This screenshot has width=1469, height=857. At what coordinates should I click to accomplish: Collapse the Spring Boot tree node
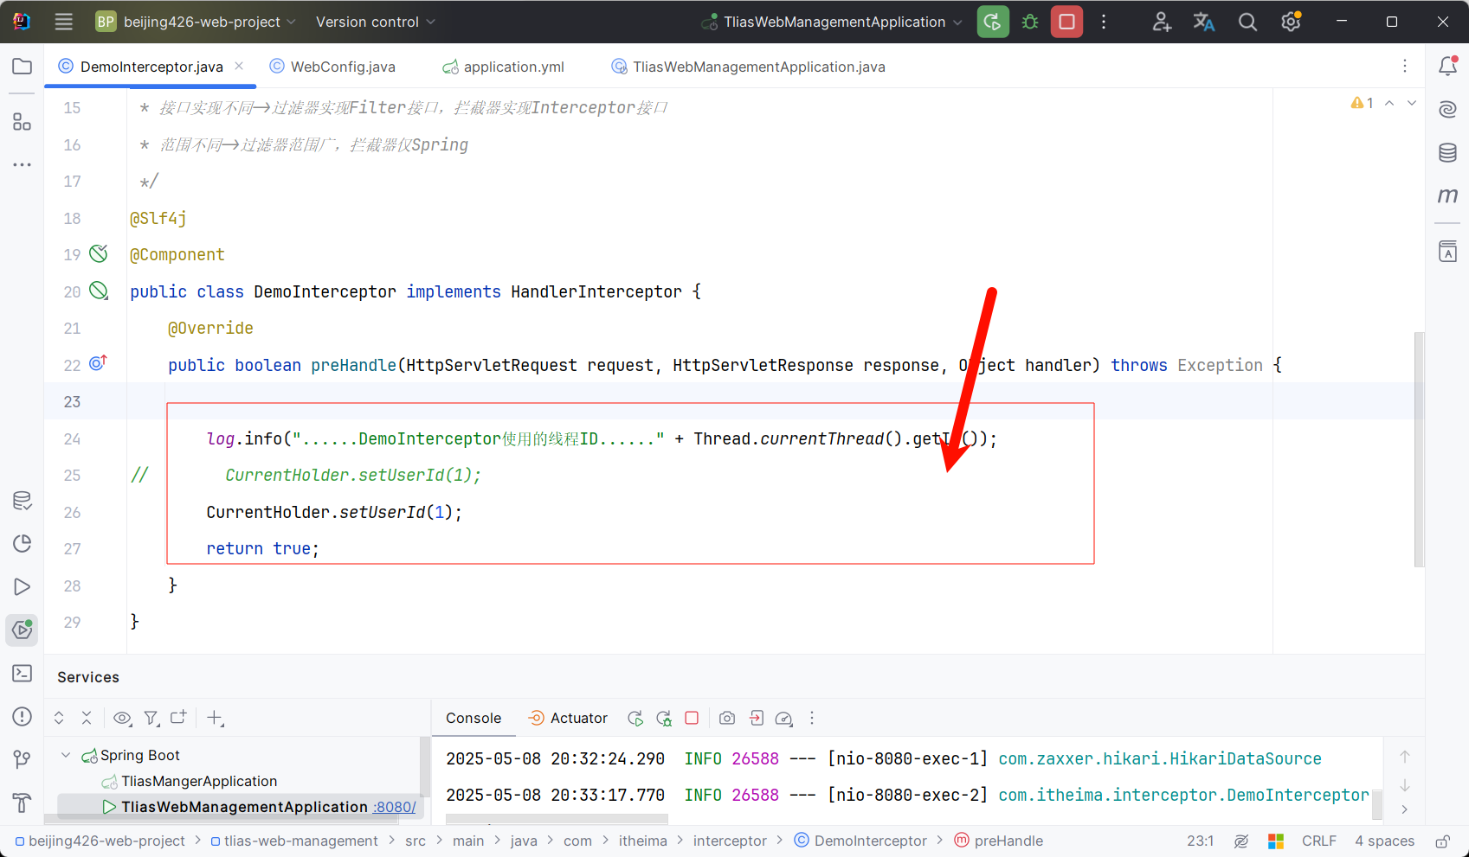tap(66, 755)
